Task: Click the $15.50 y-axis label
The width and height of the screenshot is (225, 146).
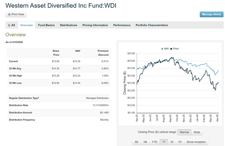Action: click(131, 54)
